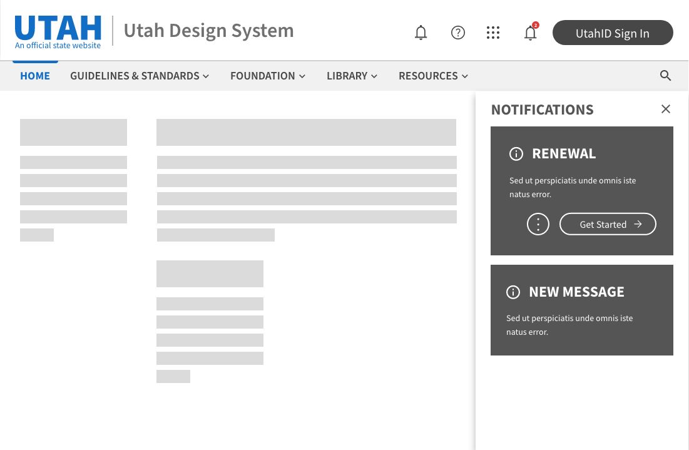This screenshot has height=450, width=689.
Task: Open the three-dot options on the Renewal notification
Action: [538, 224]
